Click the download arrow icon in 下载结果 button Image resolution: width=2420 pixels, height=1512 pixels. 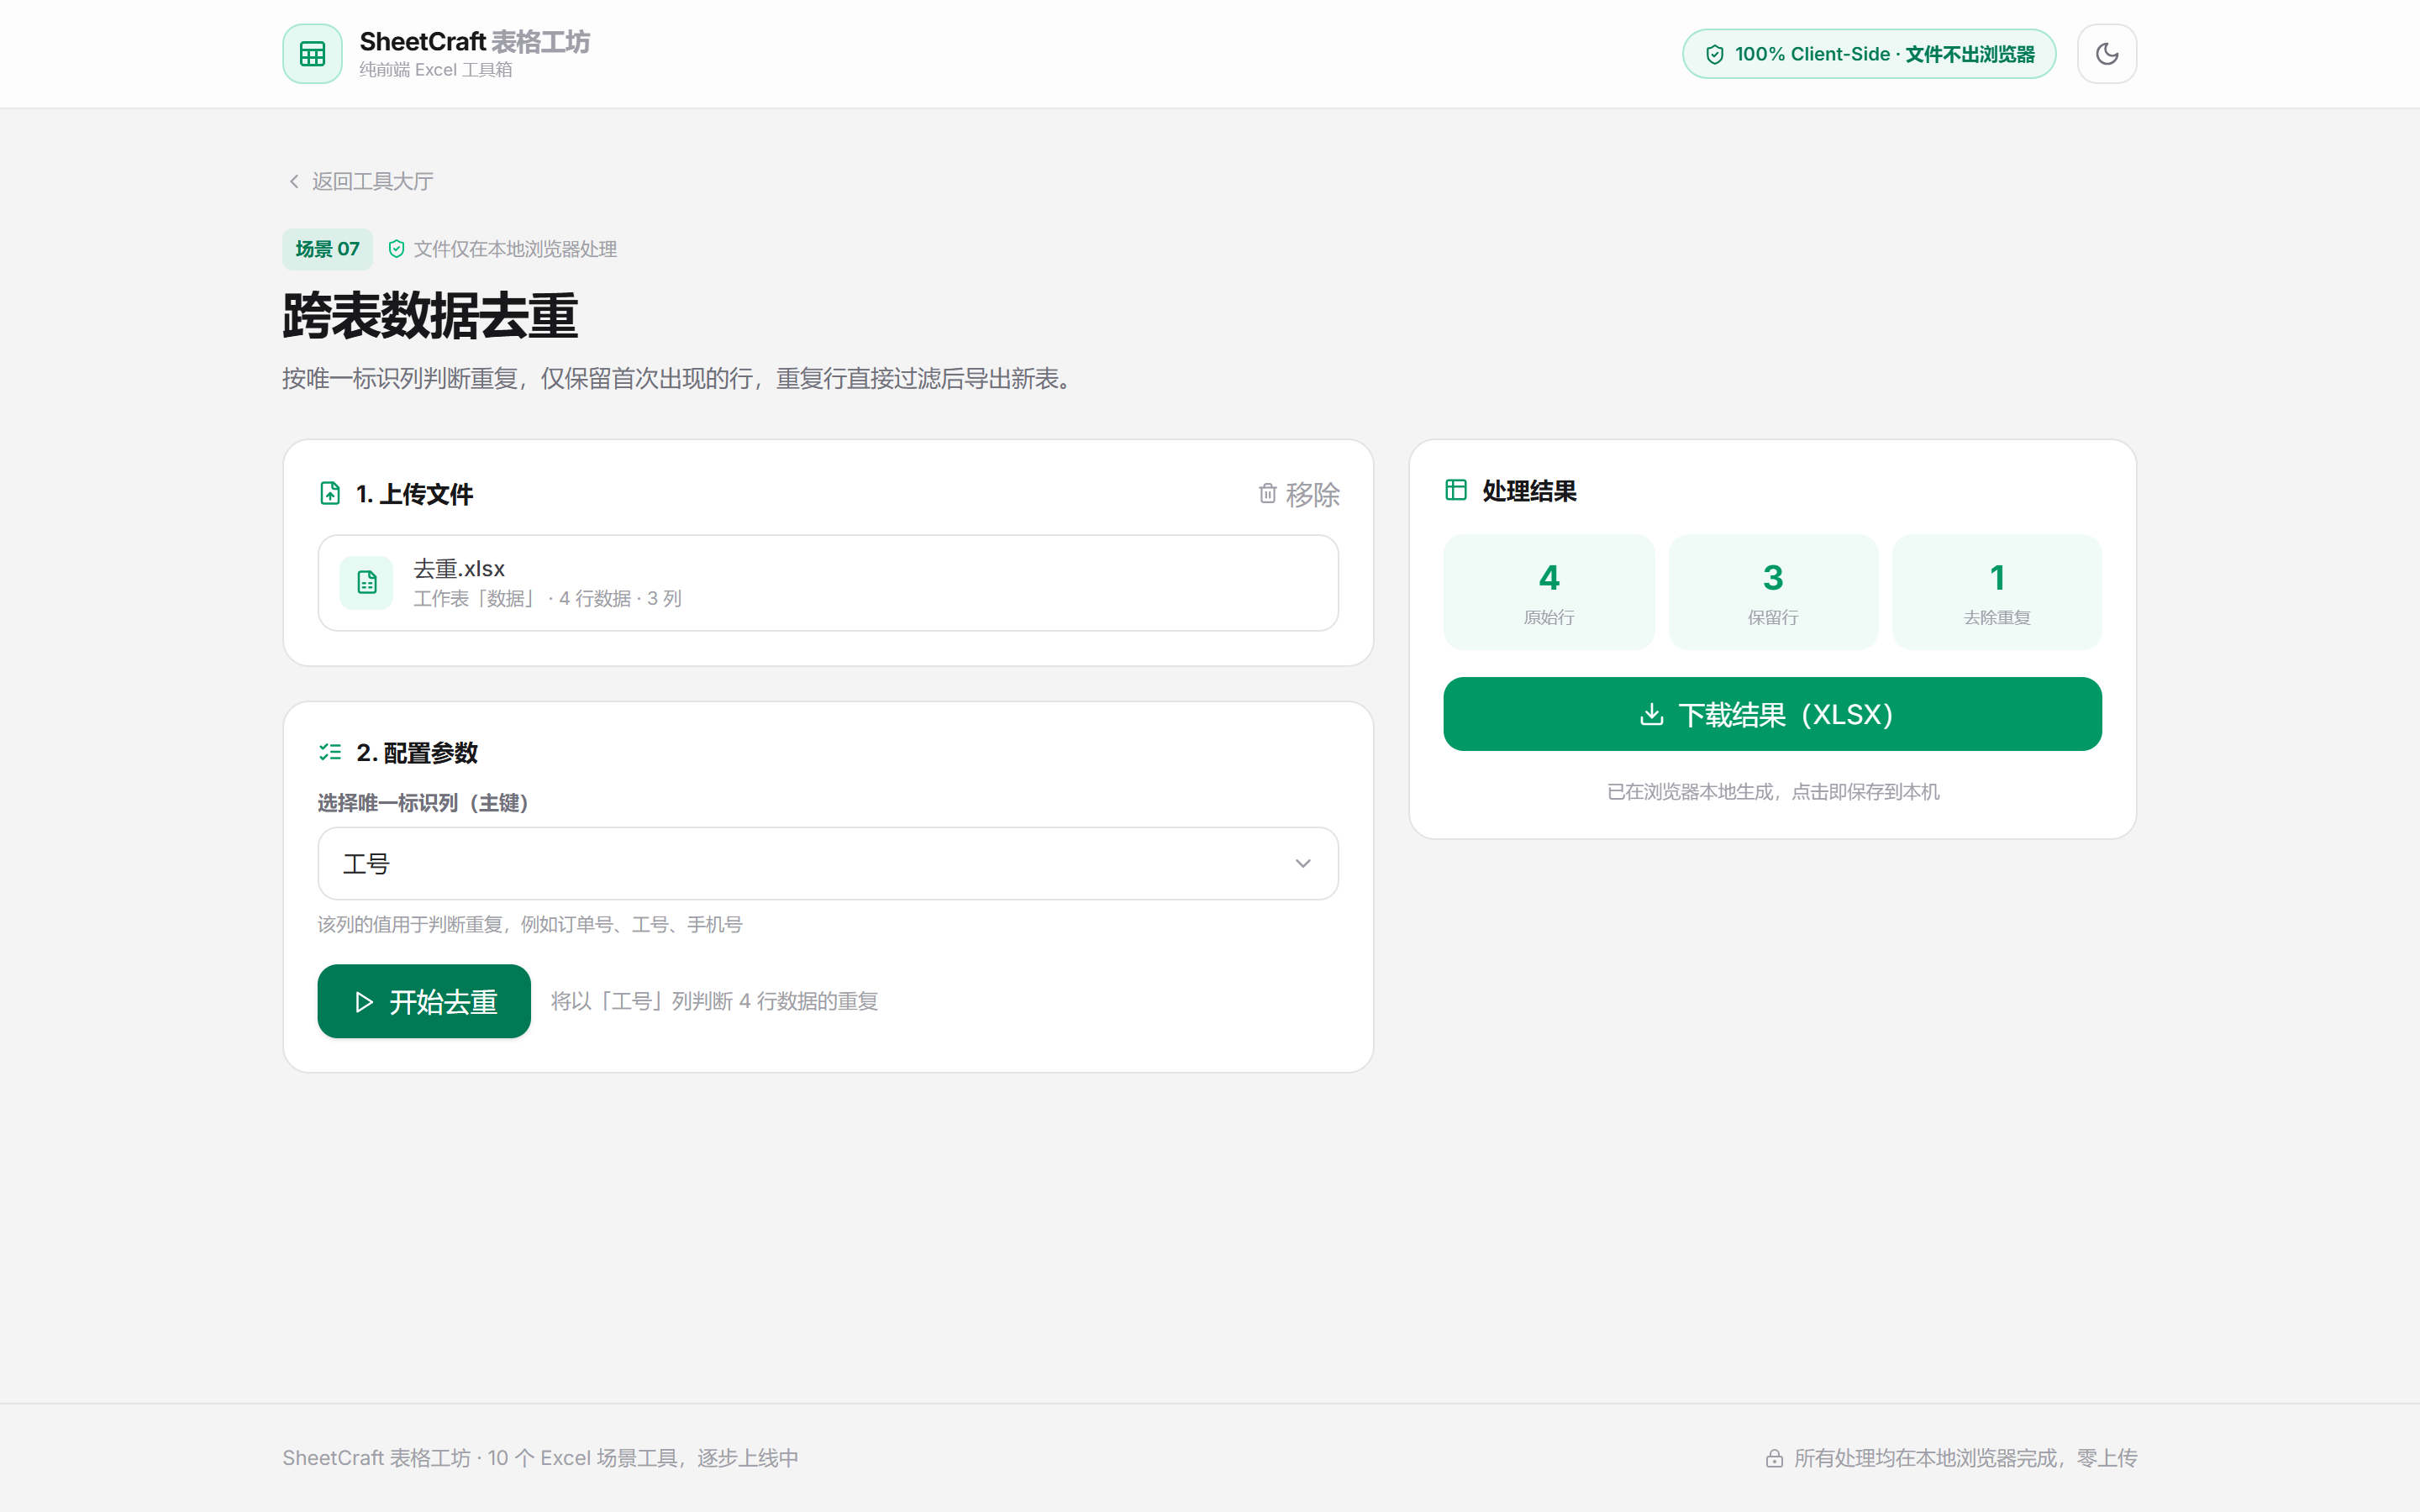[1652, 714]
